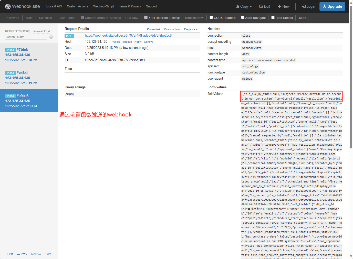Toggle Hide Details checkbox

click(273, 17)
